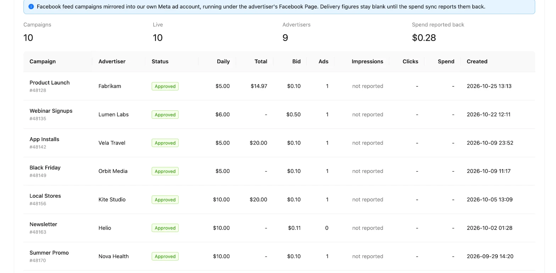The image size is (556, 273).
Task: Click the campaign ID #48142
Action: tap(38, 147)
